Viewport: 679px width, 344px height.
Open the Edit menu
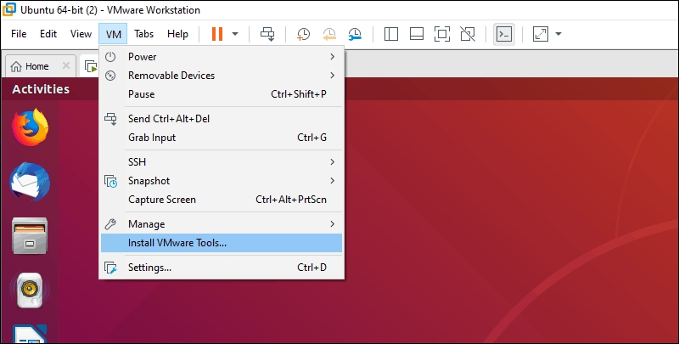pos(48,34)
